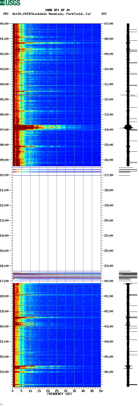Click the PDT time label '07:00'

pyautogui.click(x=5, y=130)
